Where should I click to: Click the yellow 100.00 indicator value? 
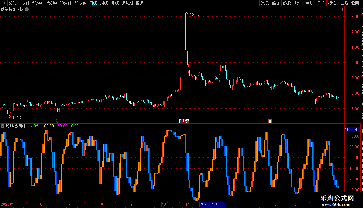pos(48,126)
